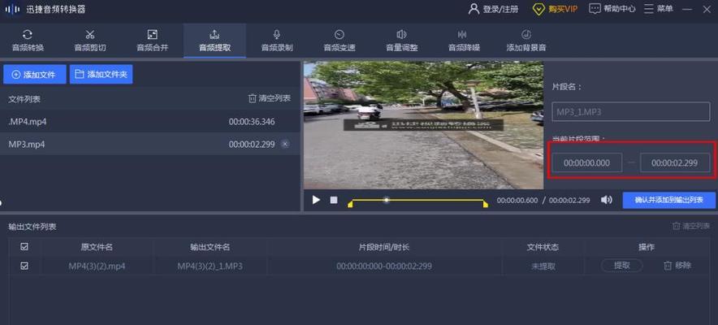Select the .MP4.mp4 file row

tap(150, 122)
